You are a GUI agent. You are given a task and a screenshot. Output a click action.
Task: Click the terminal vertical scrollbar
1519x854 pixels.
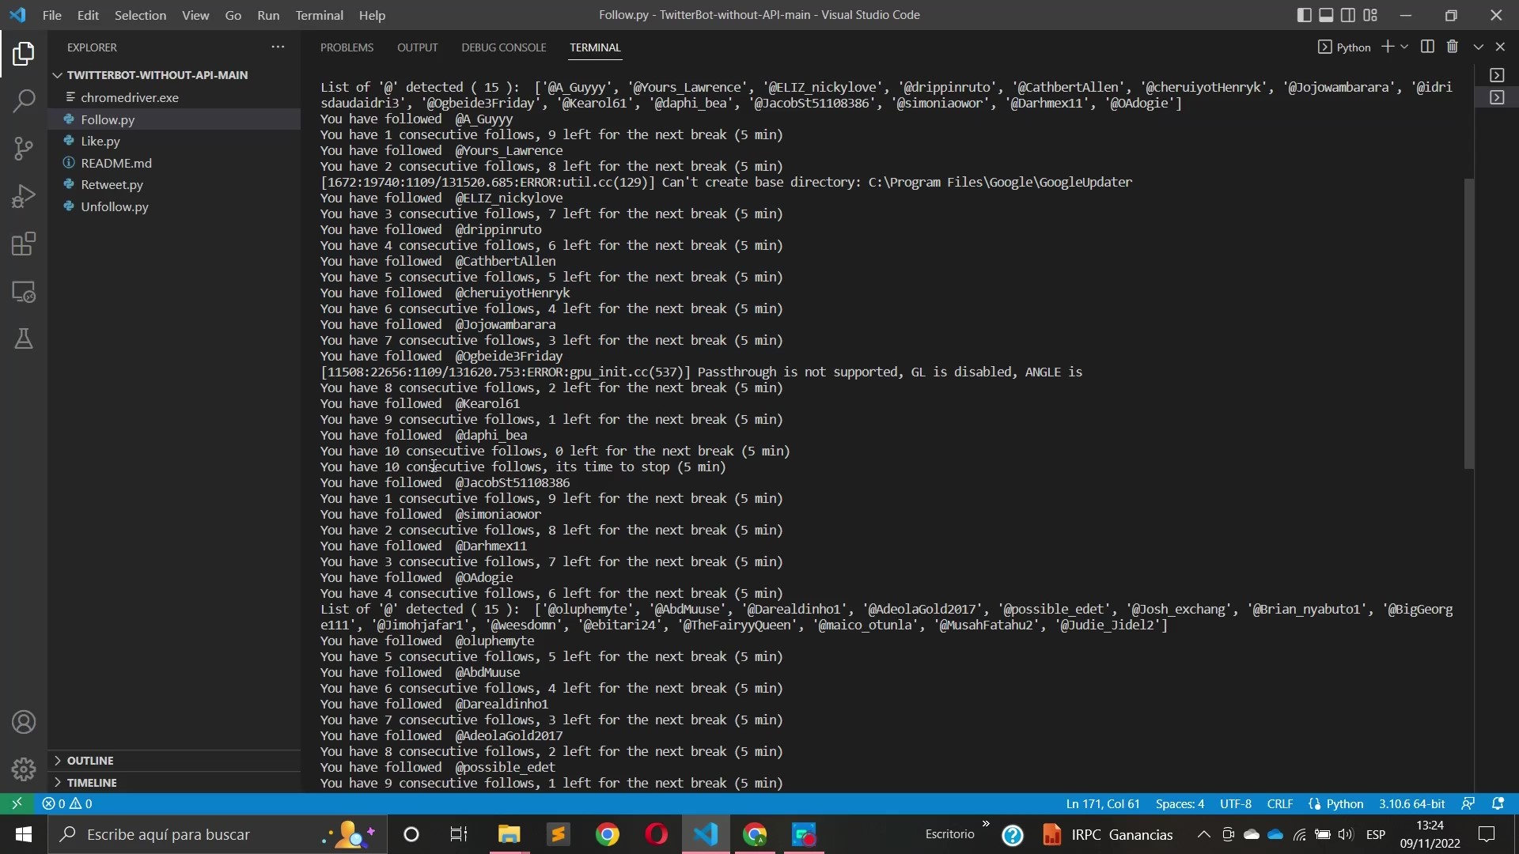pos(1469,324)
